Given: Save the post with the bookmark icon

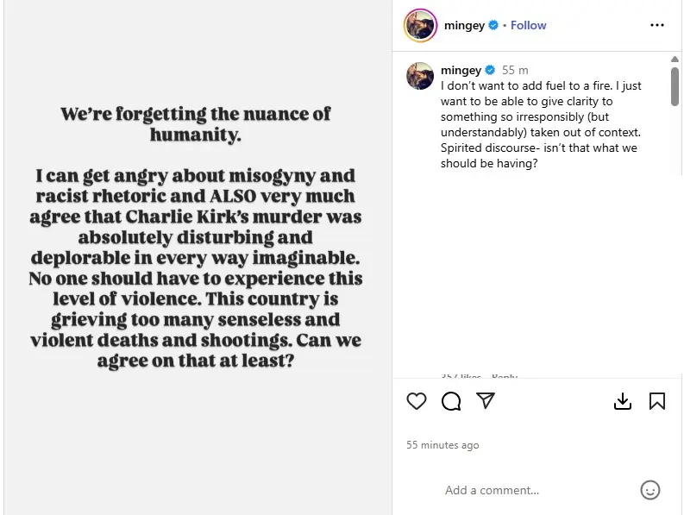Looking at the screenshot, I should [657, 401].
